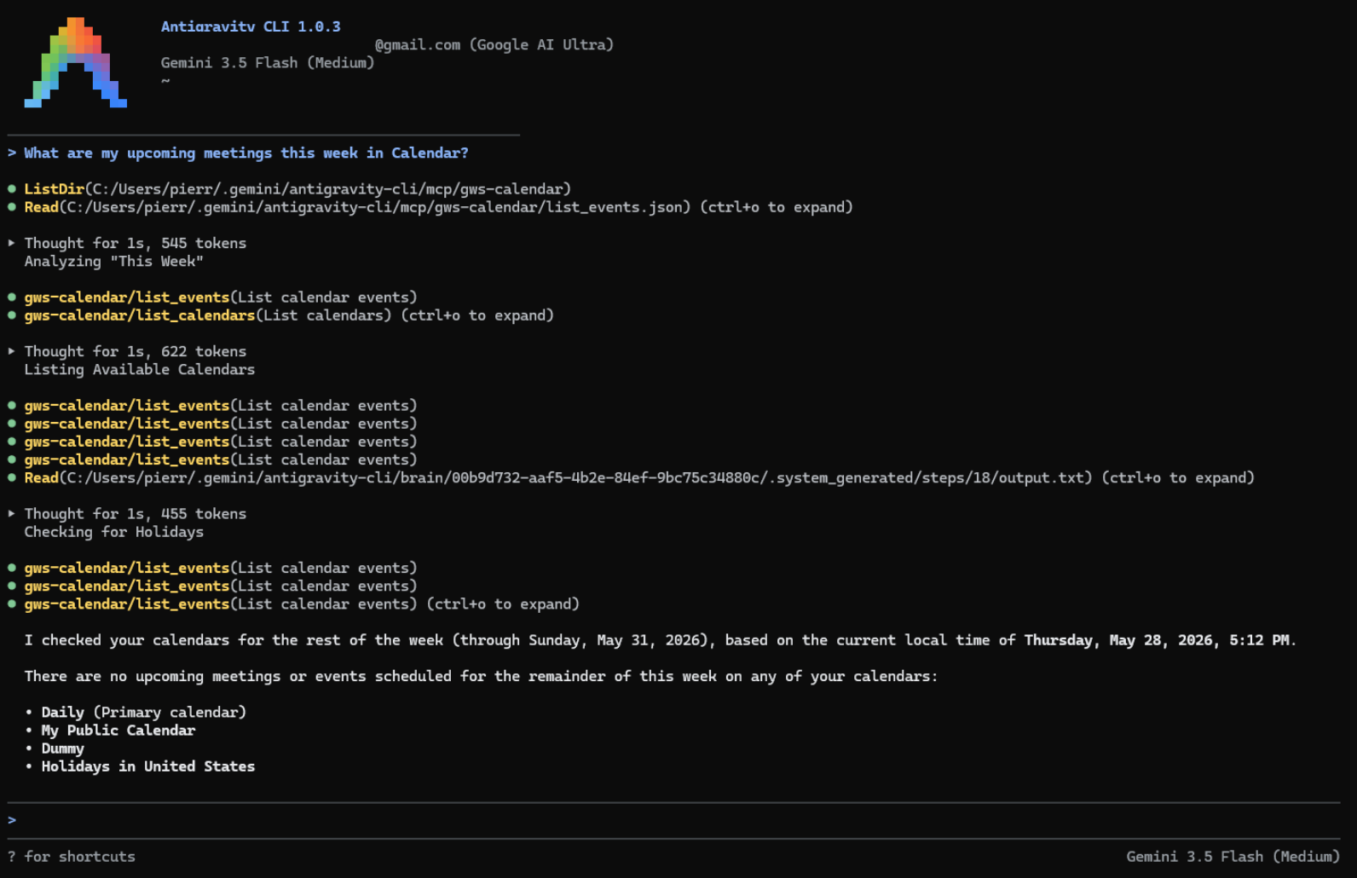The width and height of the screenshot is (1357, 878).
Task: Click the last list_events call with ctrl+o hint
Action: (x=302, y=604)
